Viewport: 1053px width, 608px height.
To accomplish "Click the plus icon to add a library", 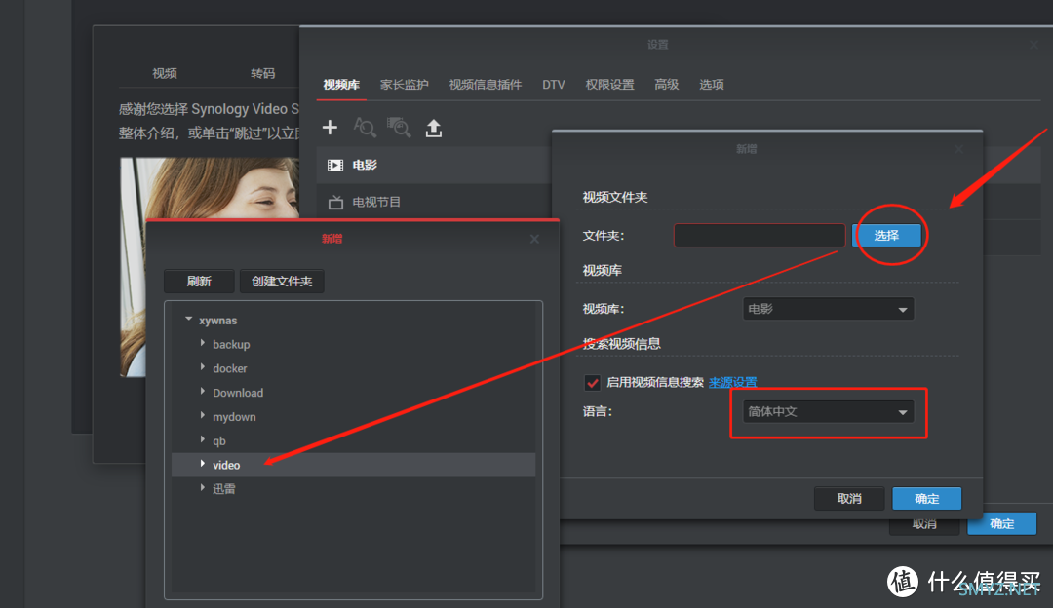I will click(330, 127).
